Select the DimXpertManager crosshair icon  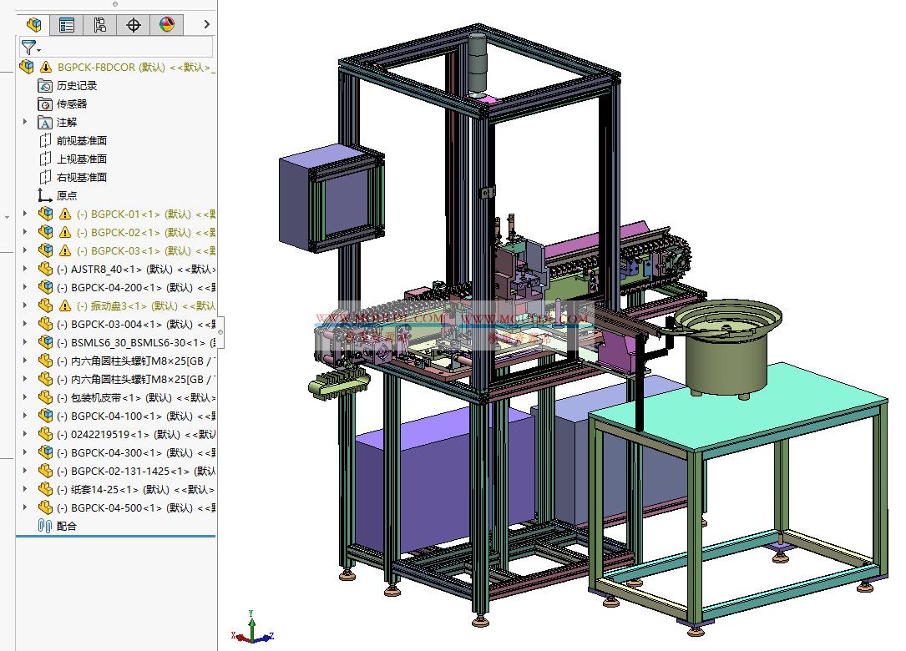coord(132,24)
